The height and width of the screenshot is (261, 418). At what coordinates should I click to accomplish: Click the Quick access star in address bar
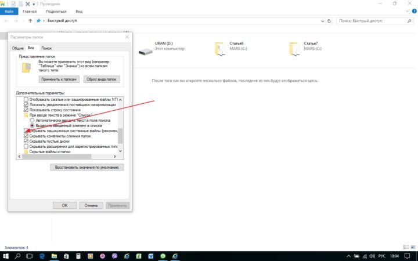click(x=39, y=20)
